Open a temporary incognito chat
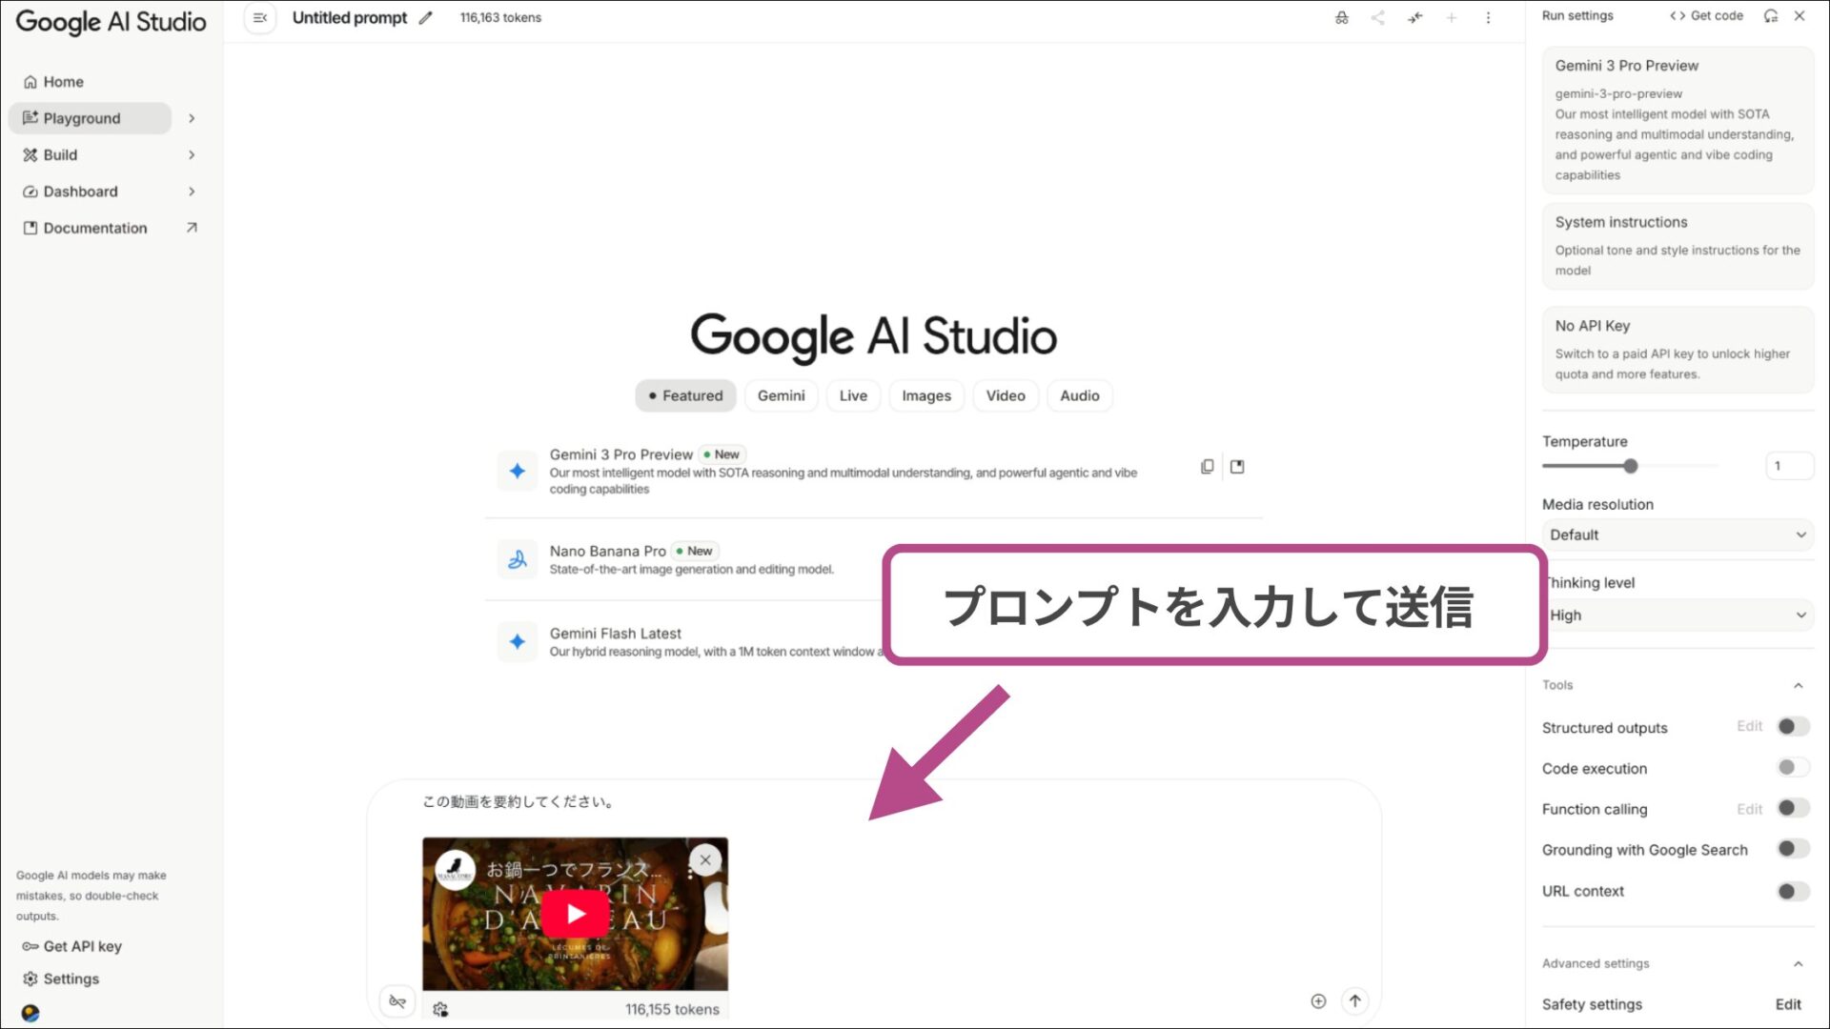 tap(1342, 17)
